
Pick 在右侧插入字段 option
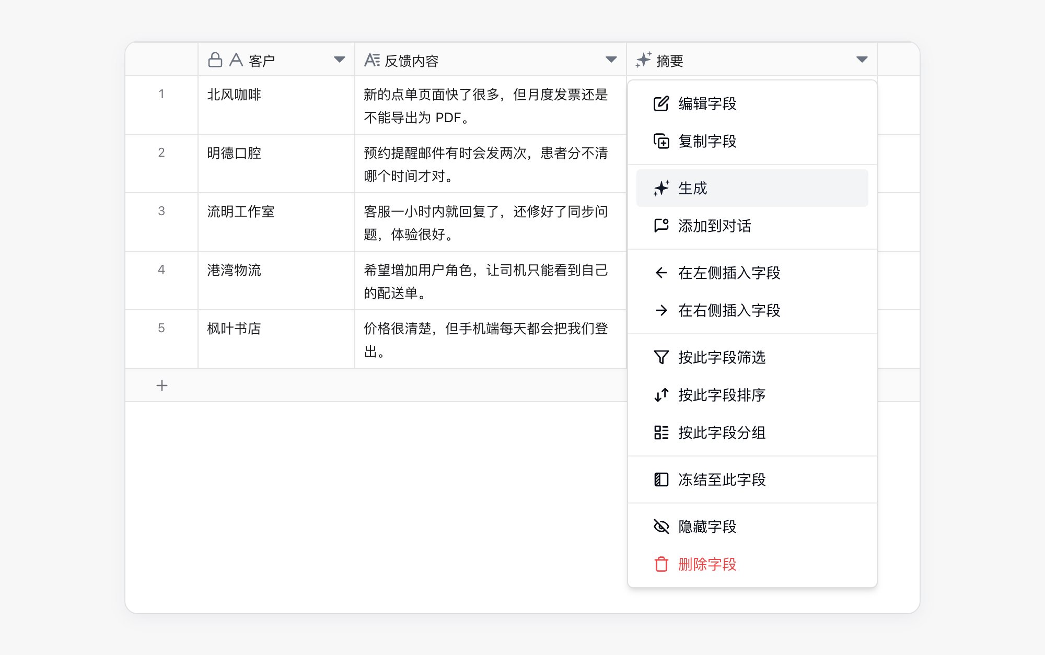[x=752, y=310]
